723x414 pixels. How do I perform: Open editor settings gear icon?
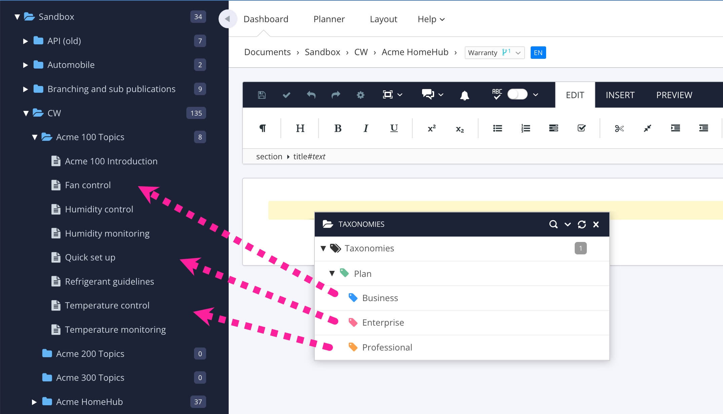pos(360,95)
